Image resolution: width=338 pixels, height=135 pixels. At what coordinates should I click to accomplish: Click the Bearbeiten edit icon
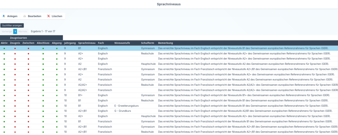click(24, 16)
